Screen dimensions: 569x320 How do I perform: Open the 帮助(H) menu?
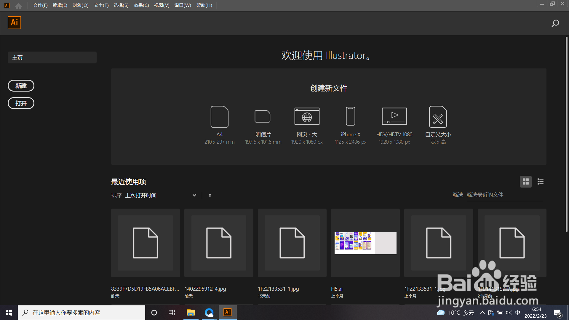204,5
